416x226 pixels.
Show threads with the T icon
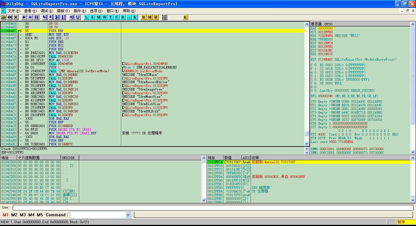pos(111,17)
